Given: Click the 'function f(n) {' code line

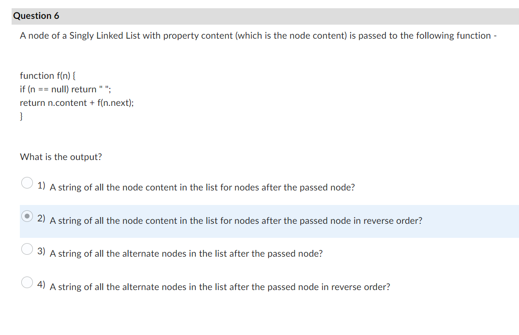Looking at the screenshot, I should pos(47,75).
